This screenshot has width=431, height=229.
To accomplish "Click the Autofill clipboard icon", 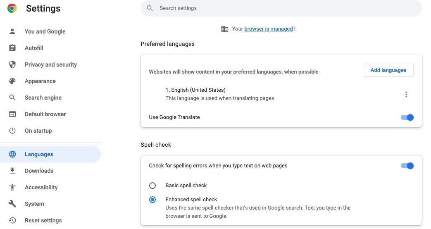I will [x=12, y=48].
